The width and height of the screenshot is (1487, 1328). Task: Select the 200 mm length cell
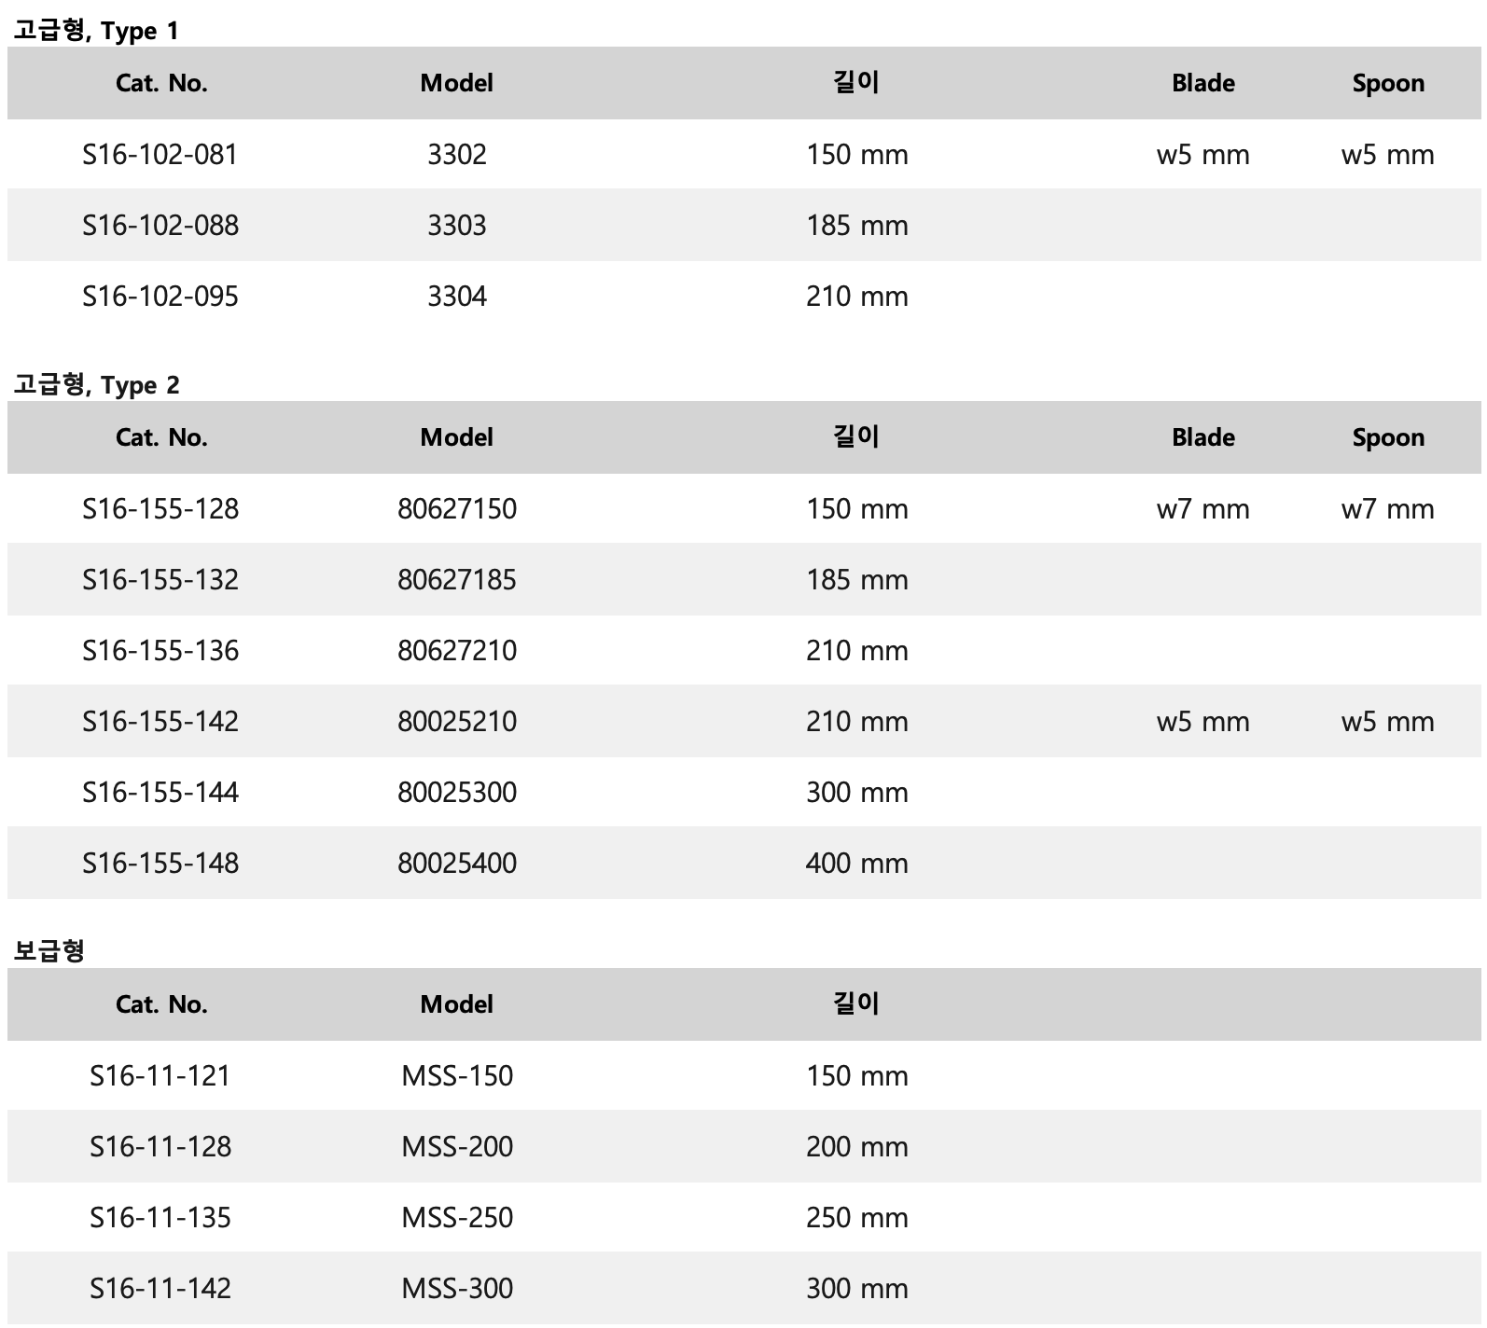coord(856,1147)
